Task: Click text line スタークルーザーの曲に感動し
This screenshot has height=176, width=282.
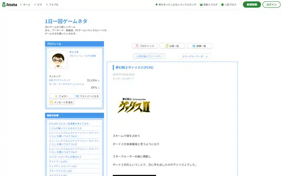Action: (x=132, y=157)
